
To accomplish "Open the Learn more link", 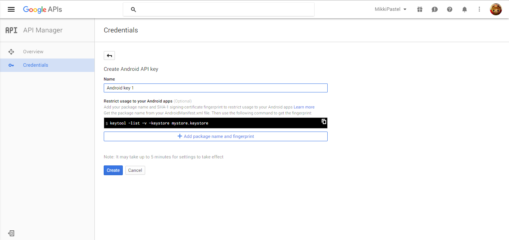I will pos(304,107).
